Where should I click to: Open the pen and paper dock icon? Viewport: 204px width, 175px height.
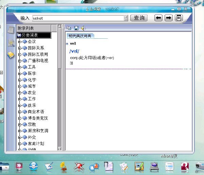point(49,166)
